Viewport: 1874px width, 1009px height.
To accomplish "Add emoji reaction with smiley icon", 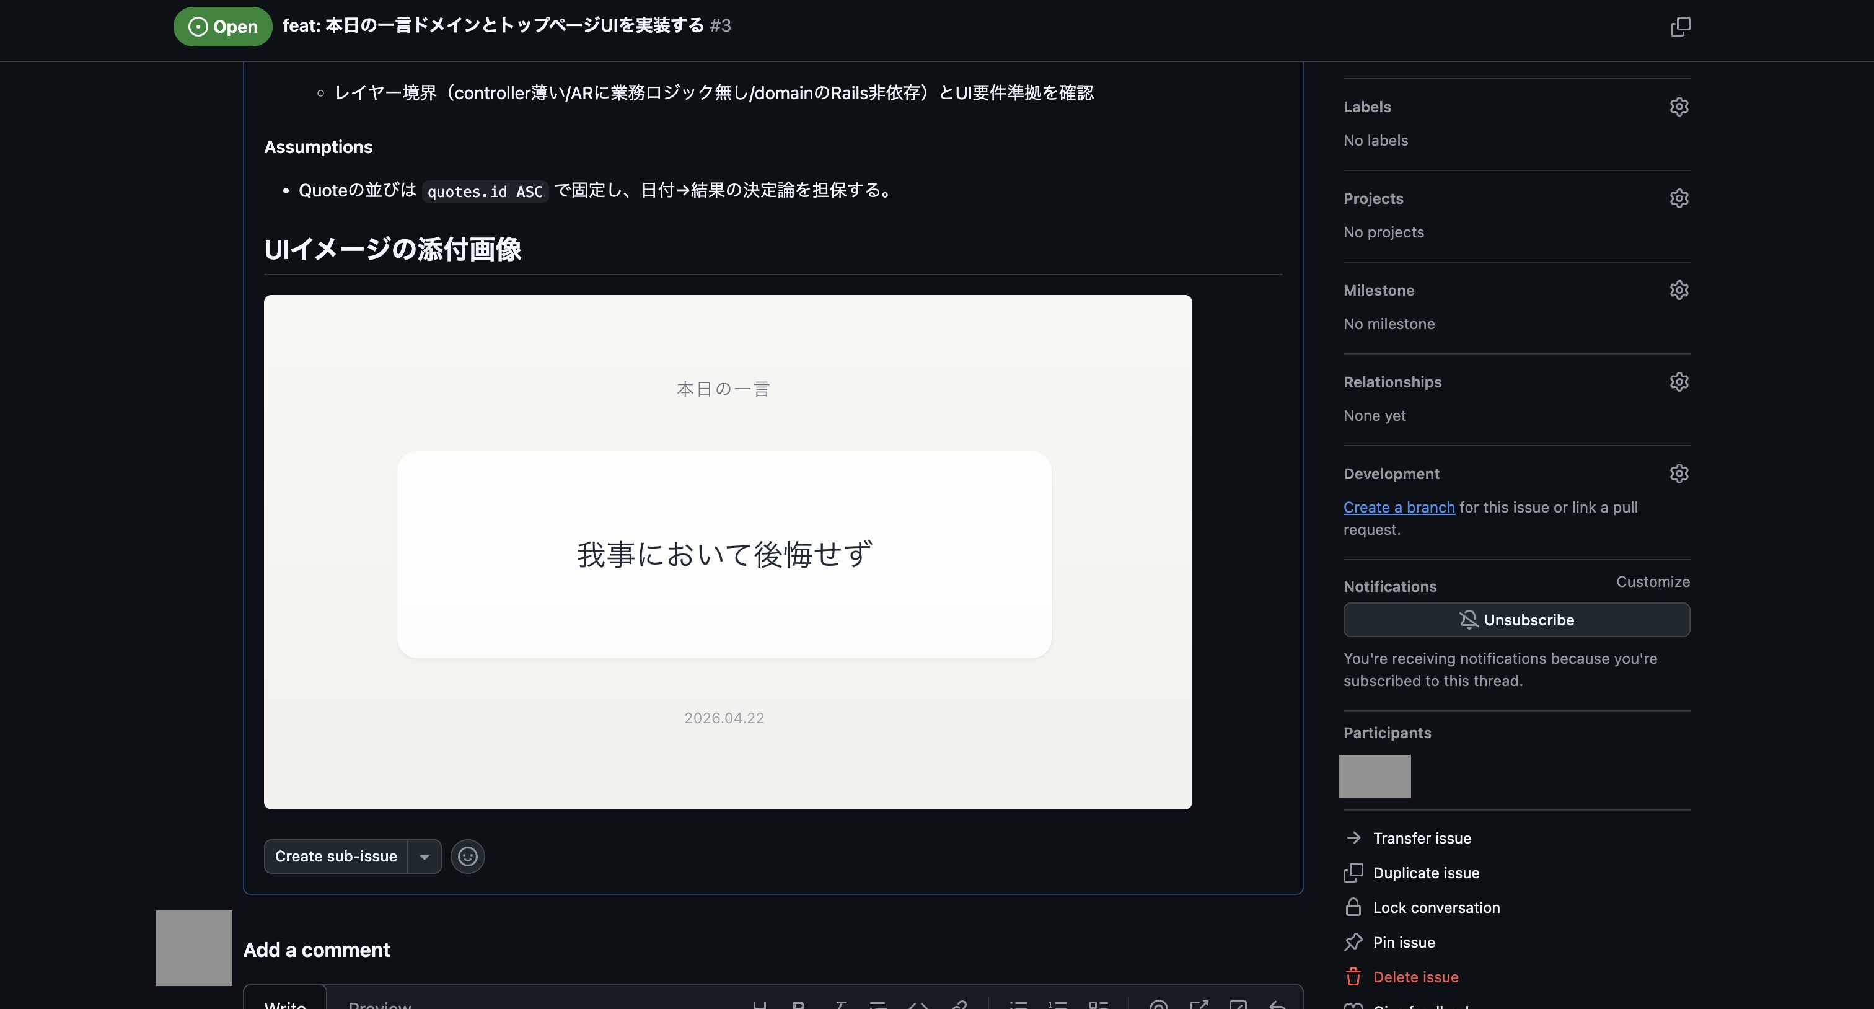I will tap(468, 857).
